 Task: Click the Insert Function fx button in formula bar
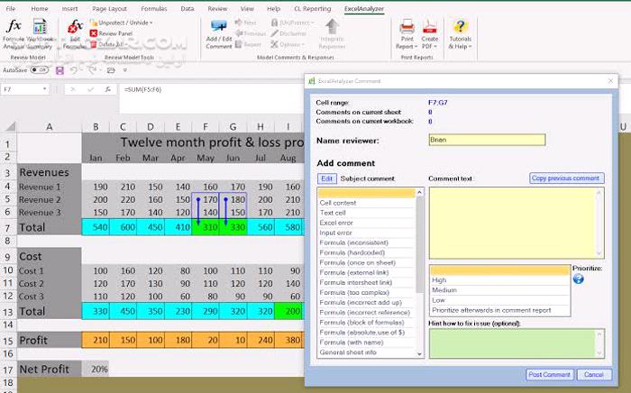tap(108, 89)
